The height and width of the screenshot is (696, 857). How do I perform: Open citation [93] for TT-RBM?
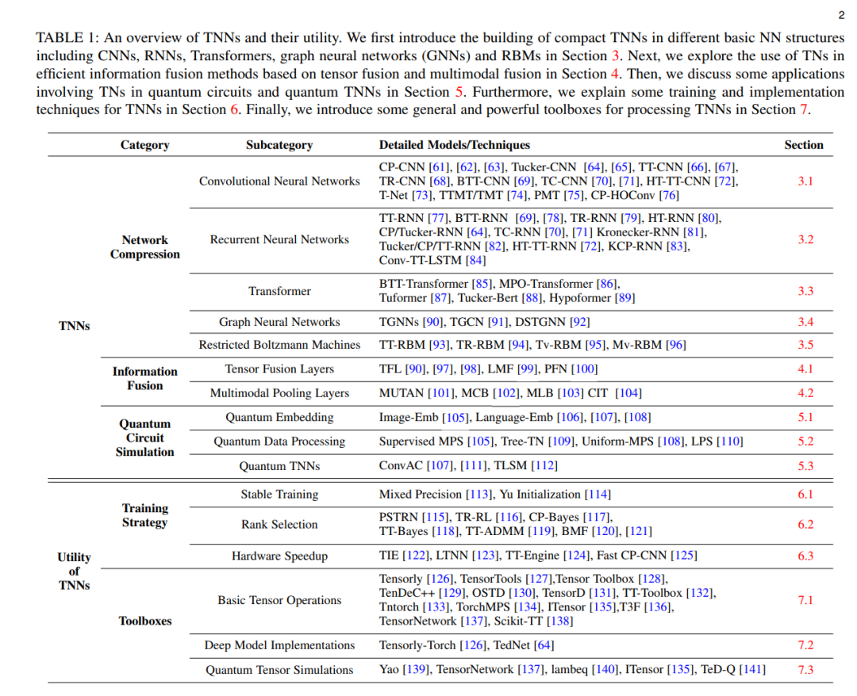pyautogui.click(x=439, y=345)
